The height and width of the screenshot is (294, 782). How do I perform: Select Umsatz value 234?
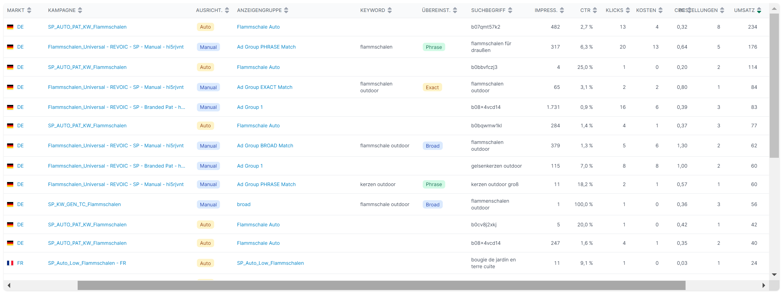coord(752,27)
